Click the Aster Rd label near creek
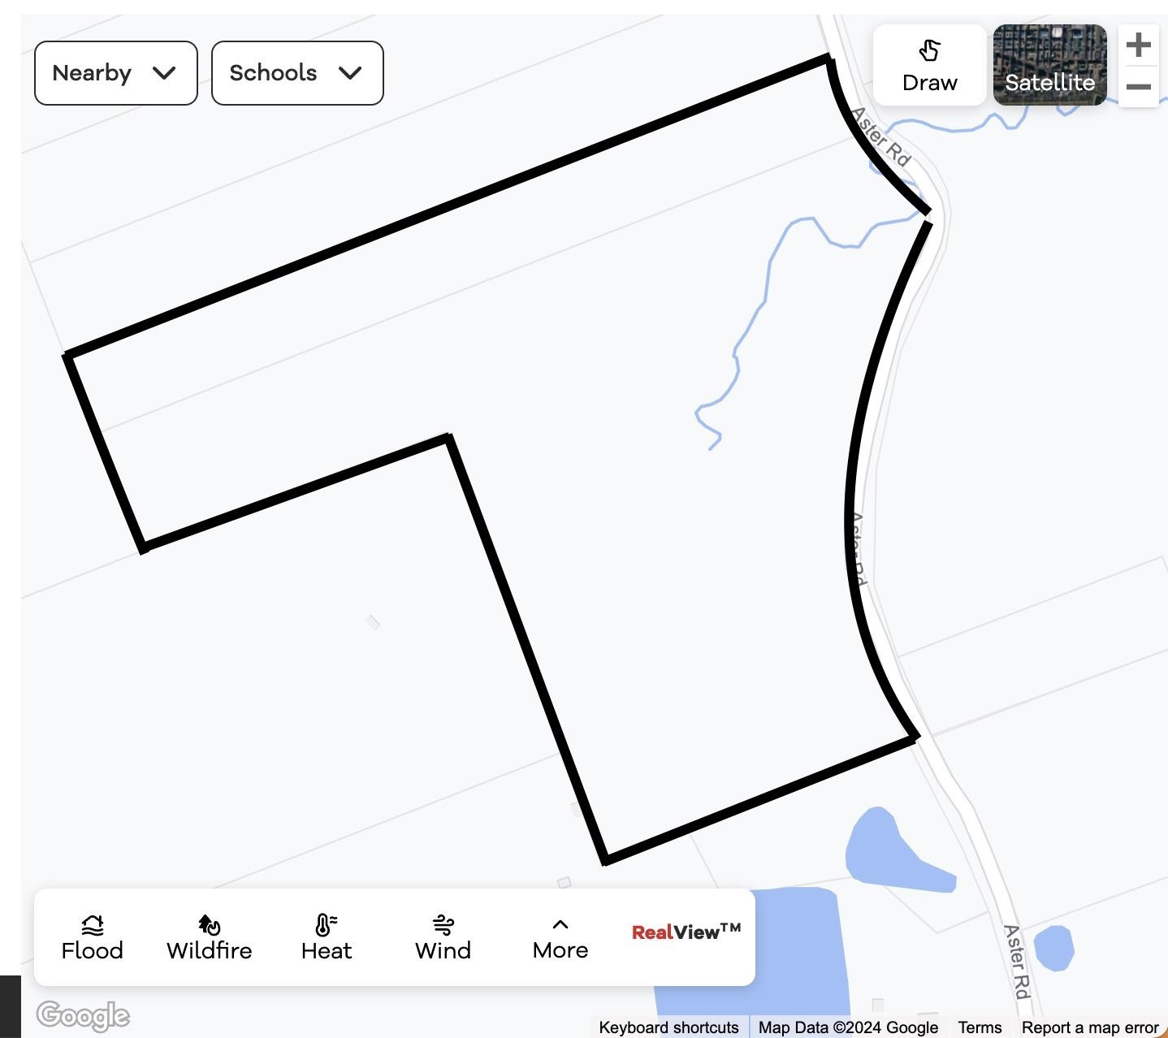Viewport: 1168px width, 1038px height. pyautogui.click(x=880, y=136)
